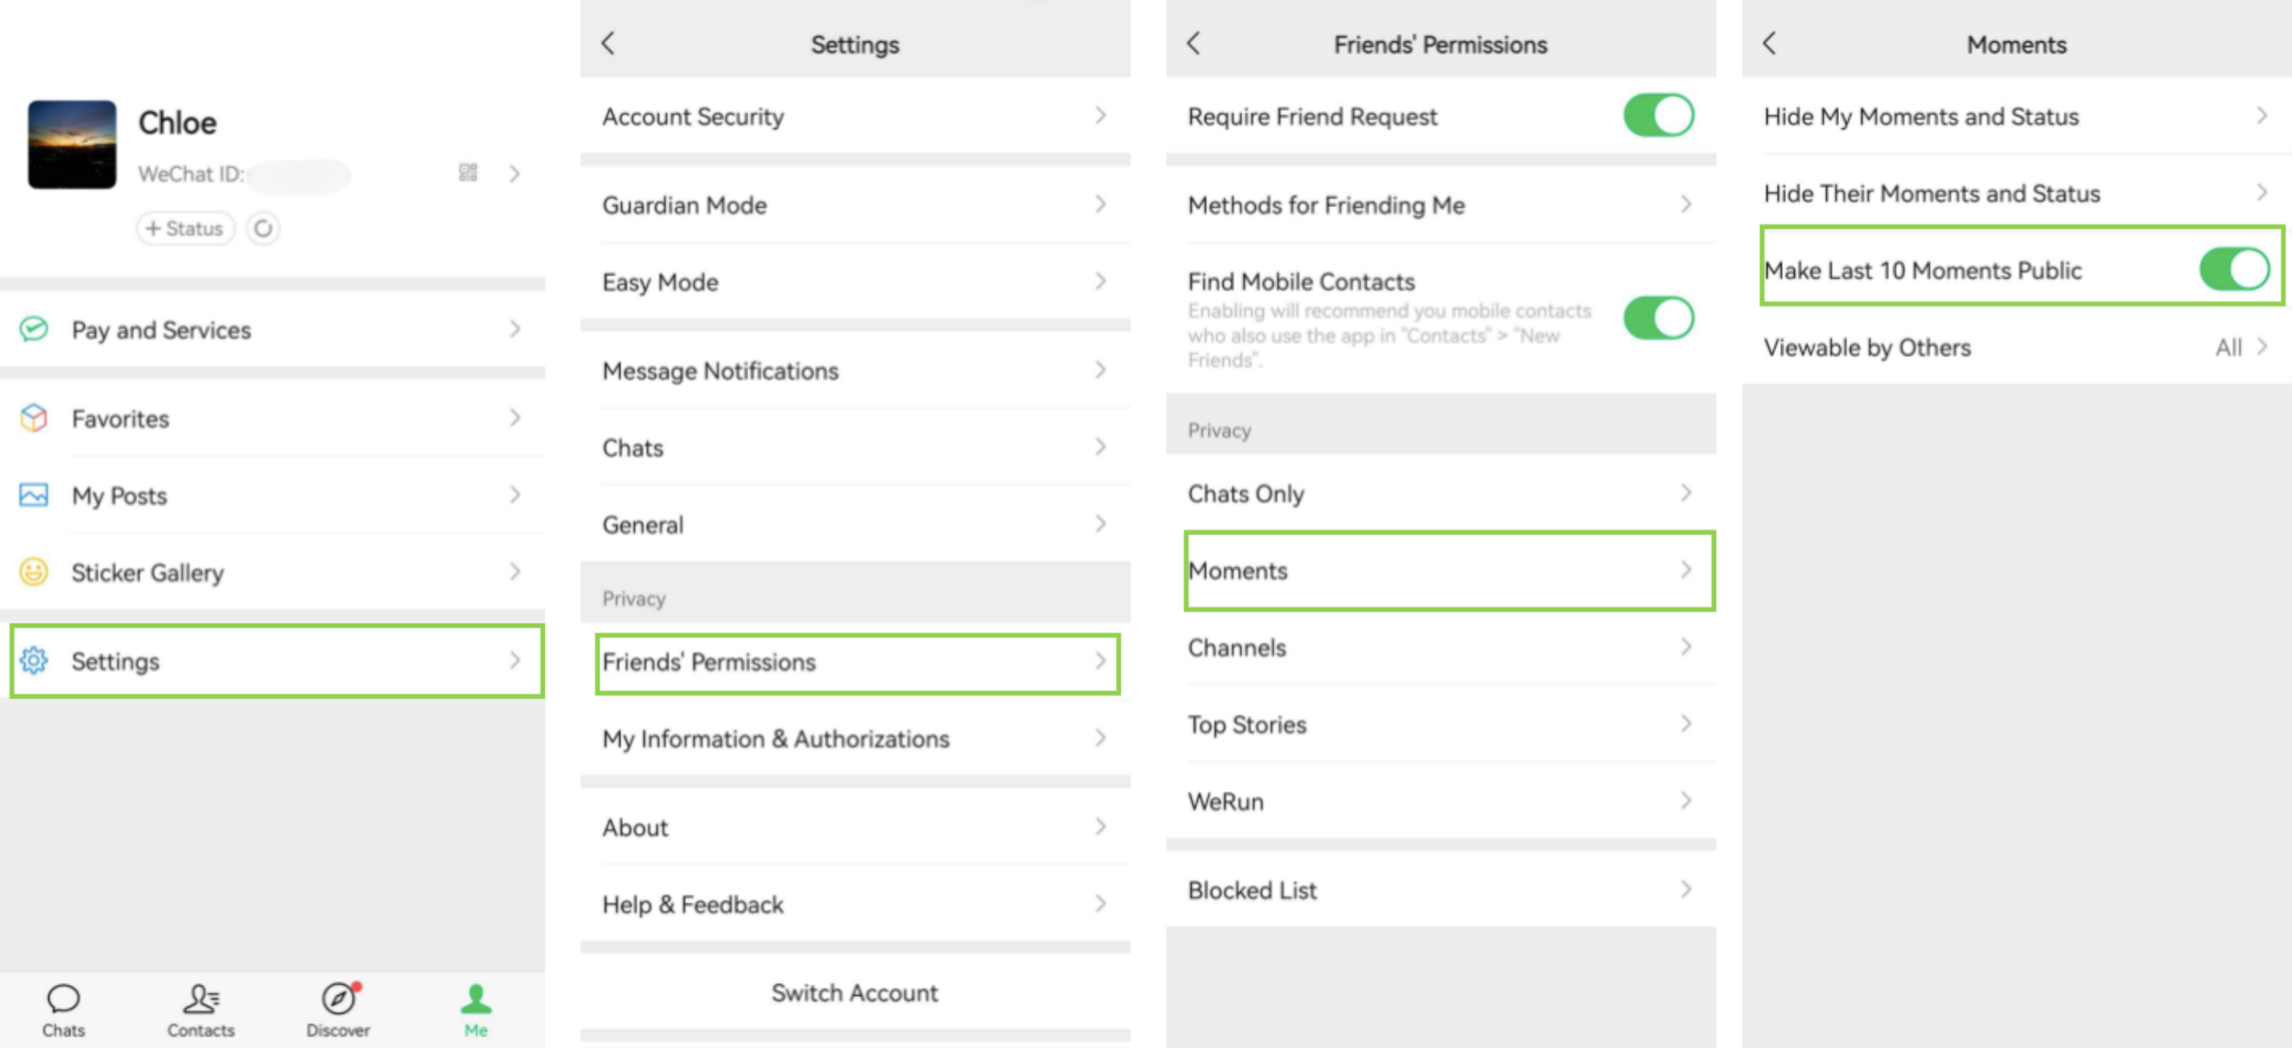Switch to the Contacts tab
Screen dimensions: 2292x1048
[201, 1009]
